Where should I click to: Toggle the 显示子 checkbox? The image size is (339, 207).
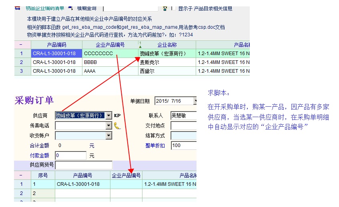(173, 8)
